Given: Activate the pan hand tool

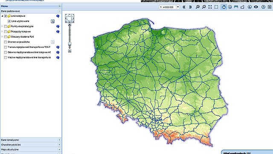Looking at the screenshot, I should pos(224,7).
